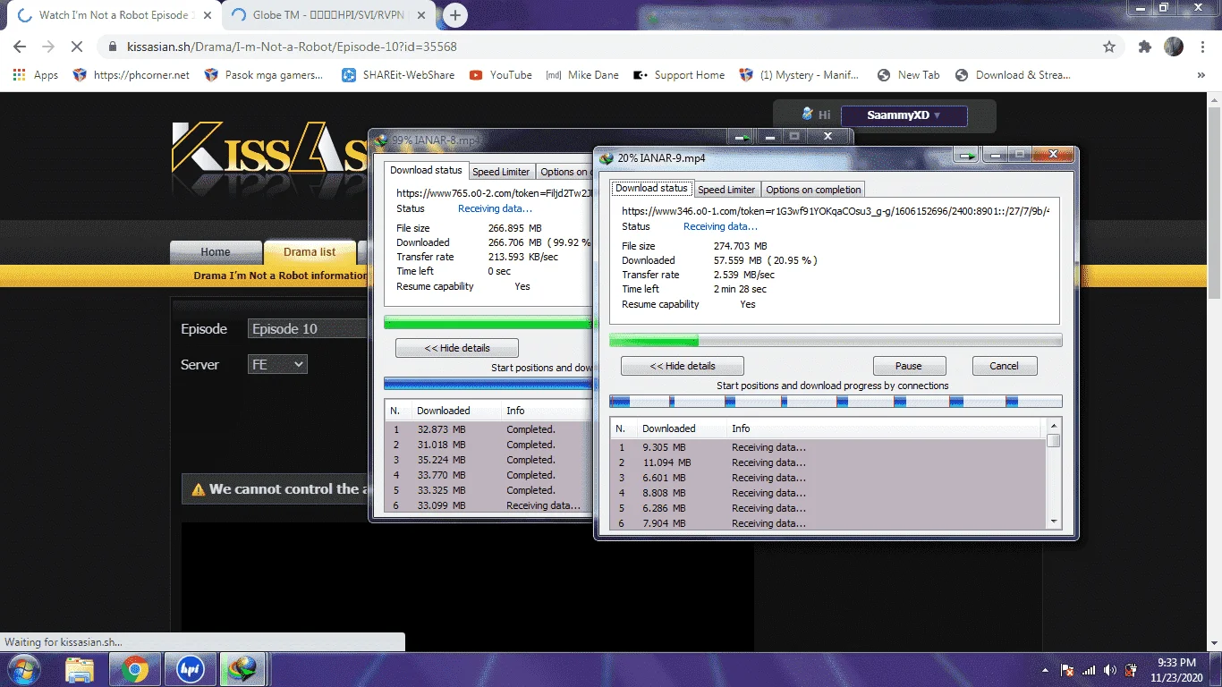Screen dimensions: 1222x687
Task: Click the KissAsian site logo
Action: point(269,147)
